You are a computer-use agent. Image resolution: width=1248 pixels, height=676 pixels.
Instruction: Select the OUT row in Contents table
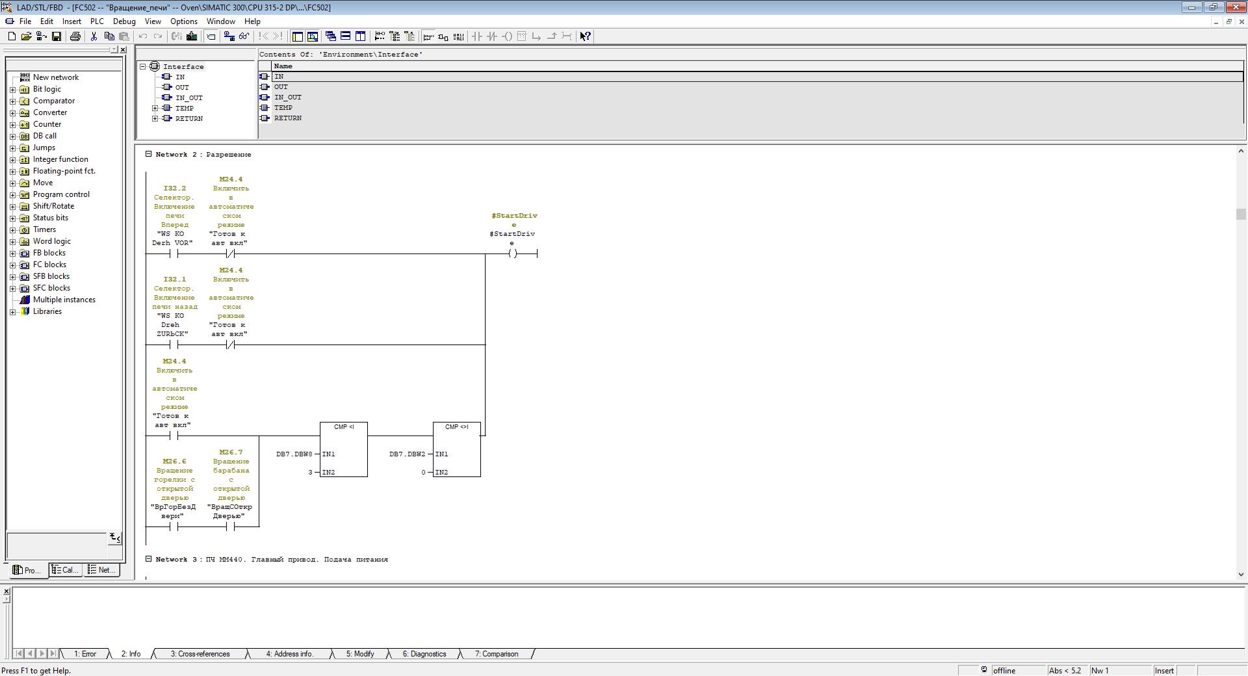click(x=281, y=87)
